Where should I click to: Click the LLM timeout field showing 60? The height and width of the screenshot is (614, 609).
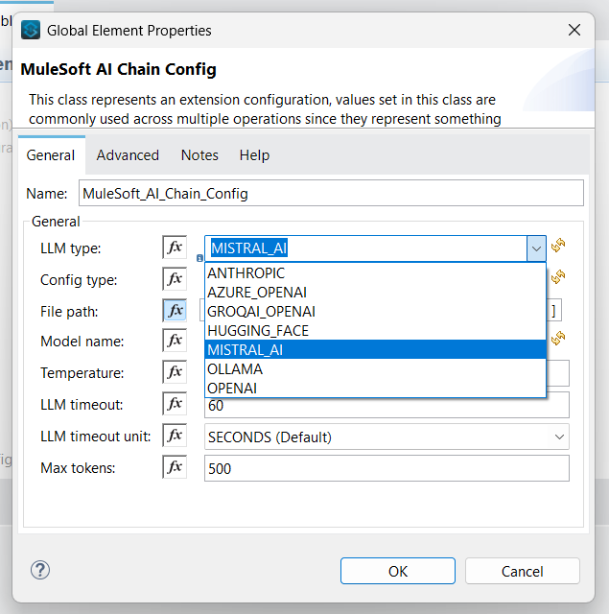point(386,406)
